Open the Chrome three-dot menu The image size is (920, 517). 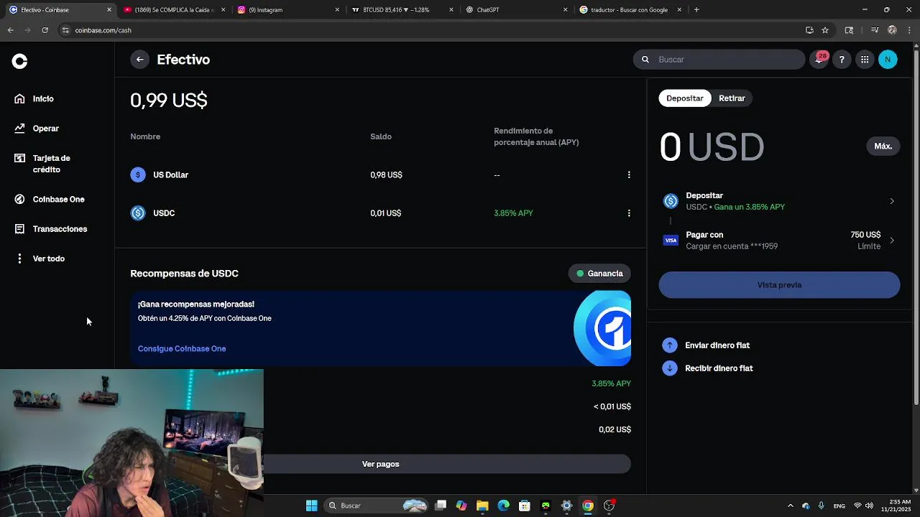pyautogui.click(x=909, y=30)
